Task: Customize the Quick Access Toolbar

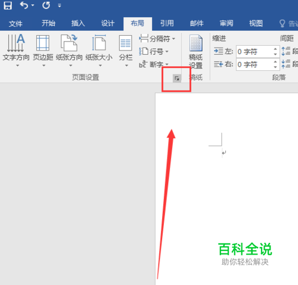Action: pyautogui.click(x=60, y=5)
